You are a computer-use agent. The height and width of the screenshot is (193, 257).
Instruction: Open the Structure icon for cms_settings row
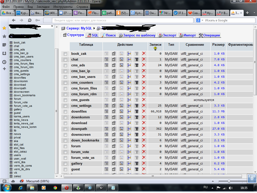click(114, 106)
